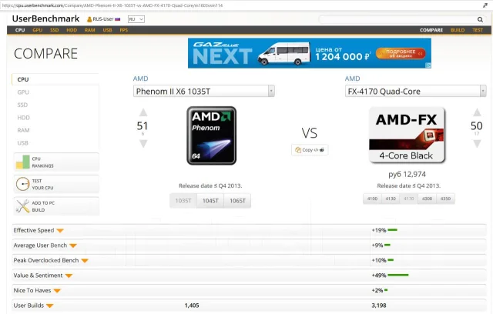Open TEST in the top navigation
Screen dimensions: 493x314
click(478, 30)
